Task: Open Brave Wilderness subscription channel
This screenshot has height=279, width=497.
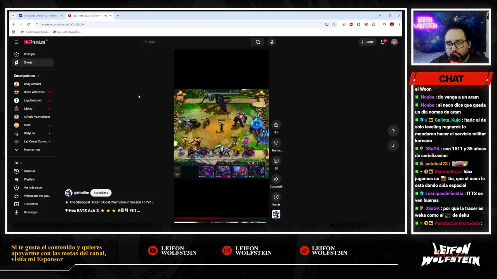Action: [32, 92]
